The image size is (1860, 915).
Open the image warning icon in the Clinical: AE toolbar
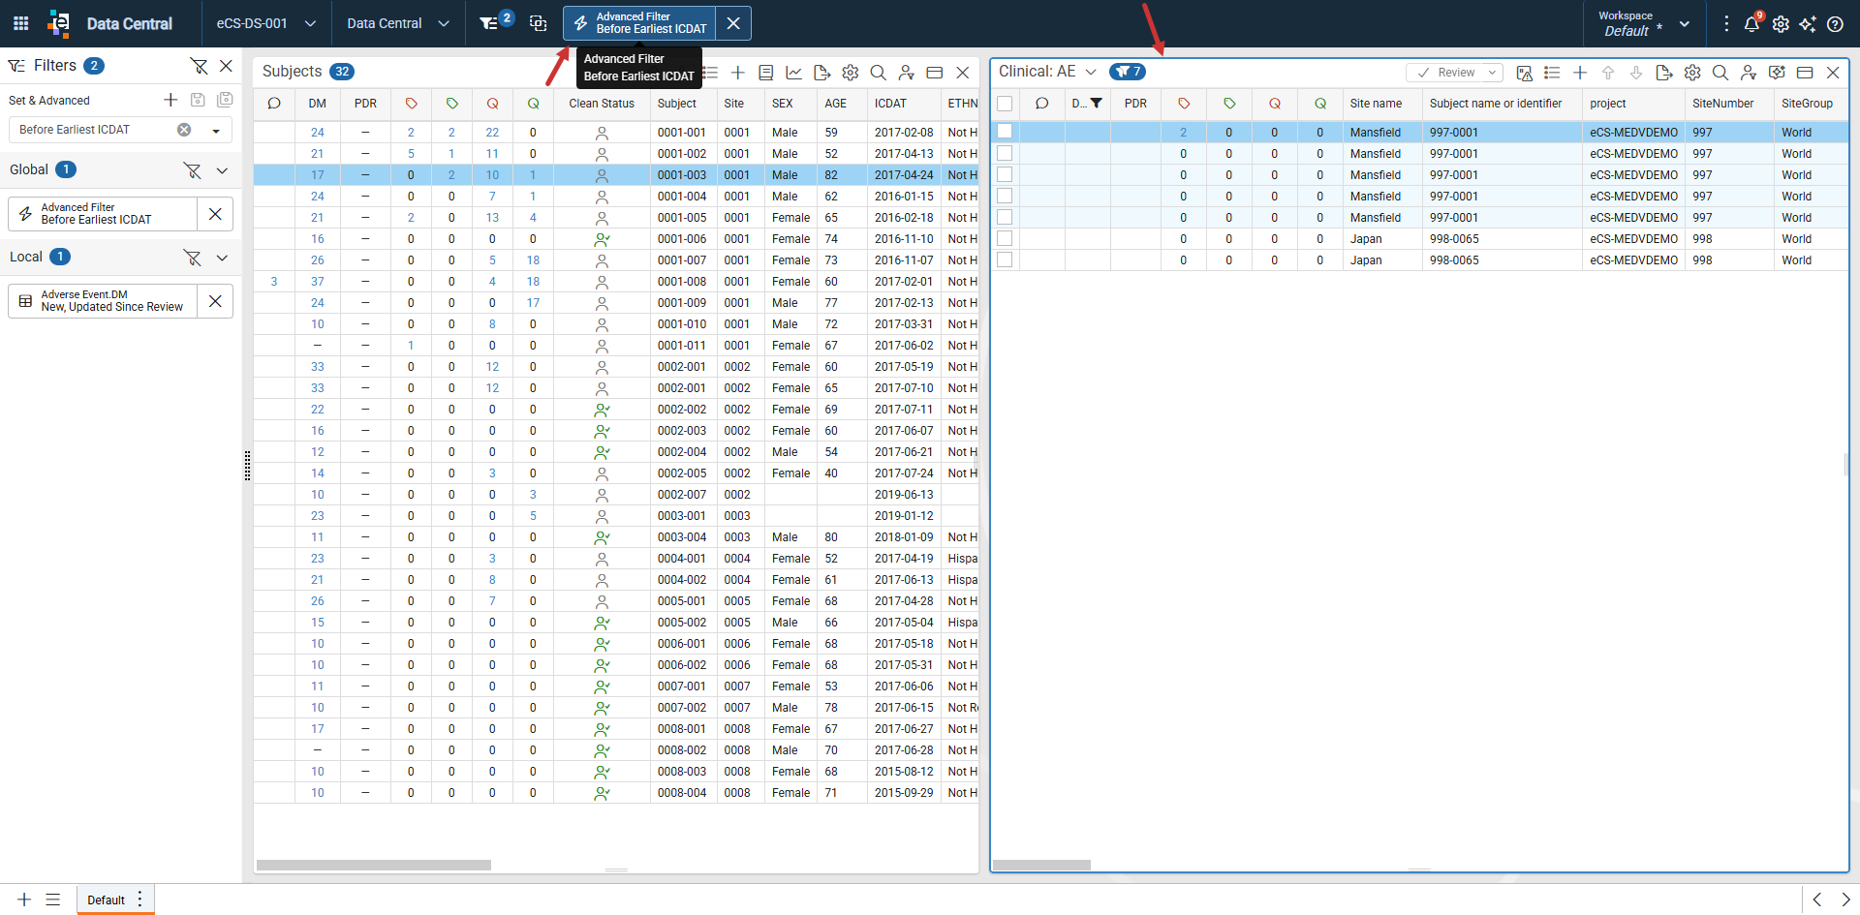click(1524, 73)
